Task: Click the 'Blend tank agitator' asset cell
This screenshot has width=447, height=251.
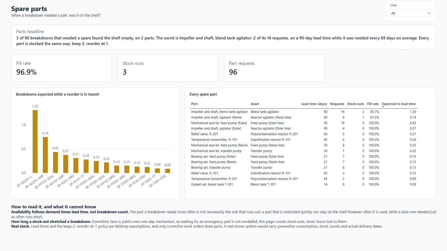Action: (265, 112)
